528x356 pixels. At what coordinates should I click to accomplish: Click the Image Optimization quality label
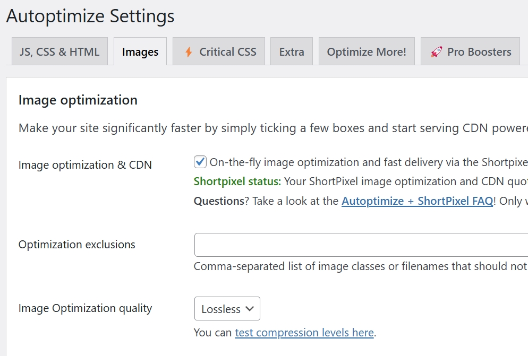86,308
